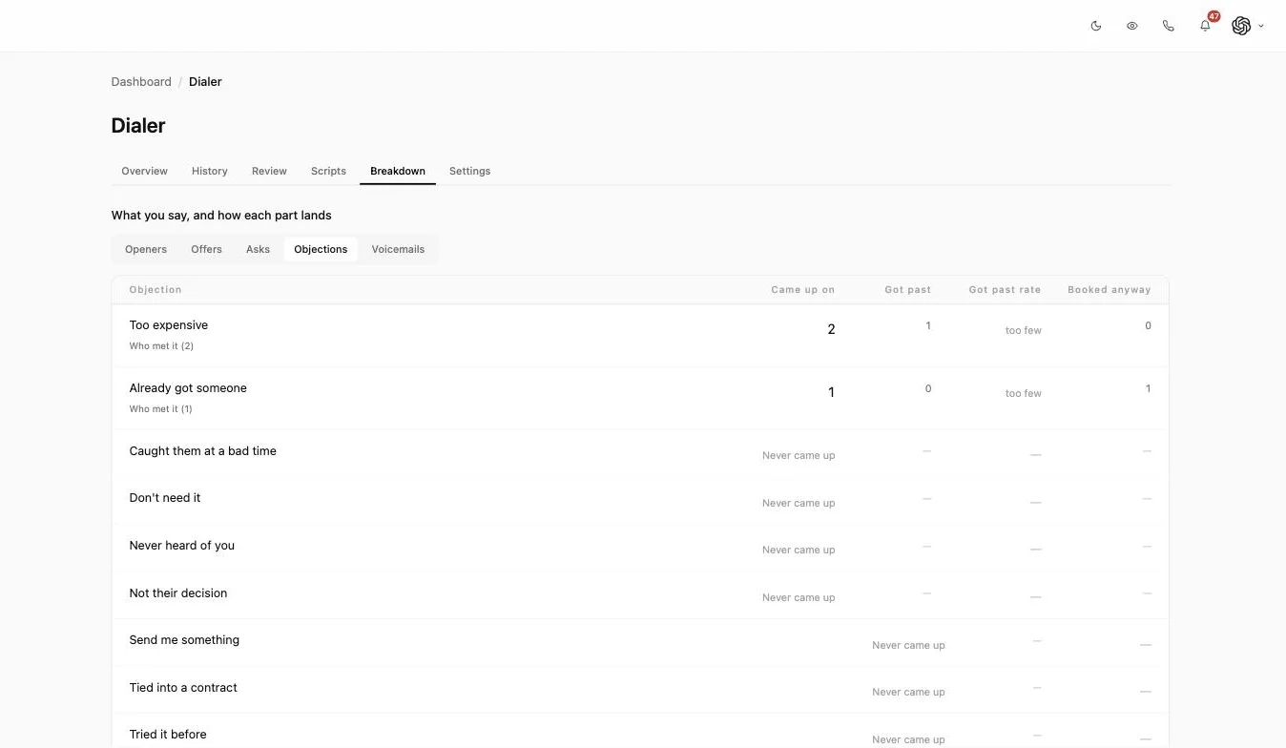Open the Review tab
This screenshot has width=1286, height=748.
coord(269,171)
